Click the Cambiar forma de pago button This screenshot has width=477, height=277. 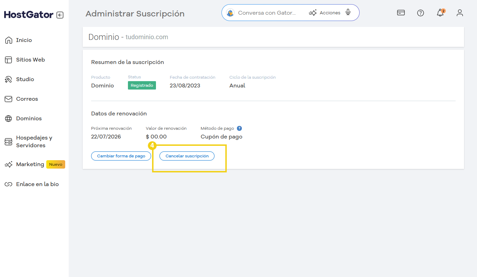point(121,156)
